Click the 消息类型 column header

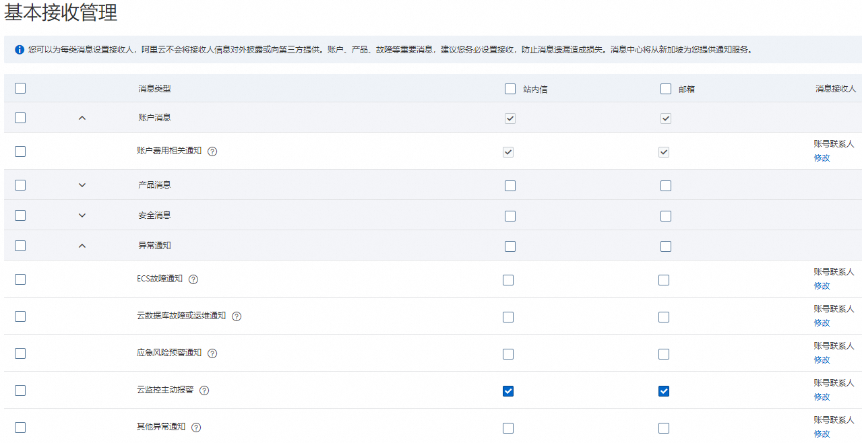point(154,89)
